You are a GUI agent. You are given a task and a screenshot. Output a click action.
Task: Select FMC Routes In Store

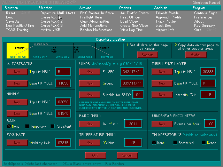(97, 13)
